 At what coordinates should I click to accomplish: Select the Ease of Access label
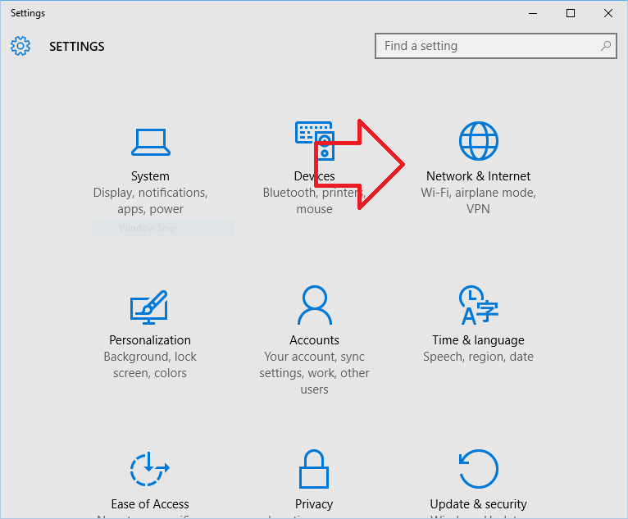(150, 503)
